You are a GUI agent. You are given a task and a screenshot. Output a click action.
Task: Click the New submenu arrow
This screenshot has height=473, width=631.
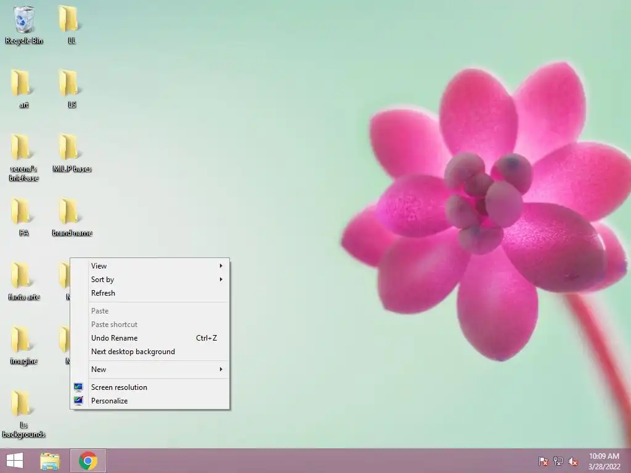[x=221, y=370]
